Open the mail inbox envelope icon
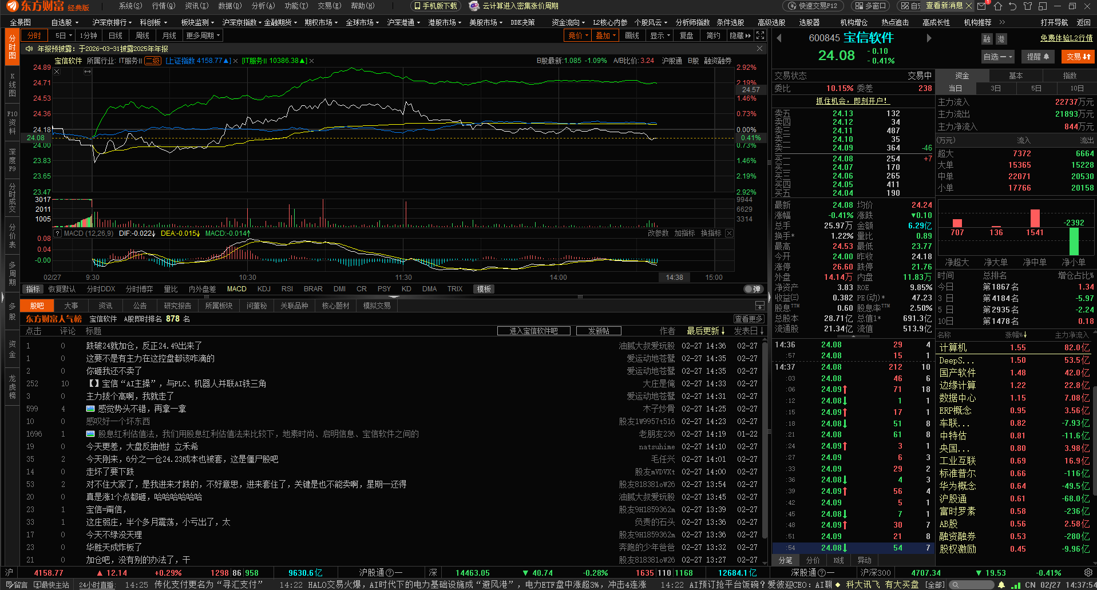1097x590 pixels. point(981,6)
